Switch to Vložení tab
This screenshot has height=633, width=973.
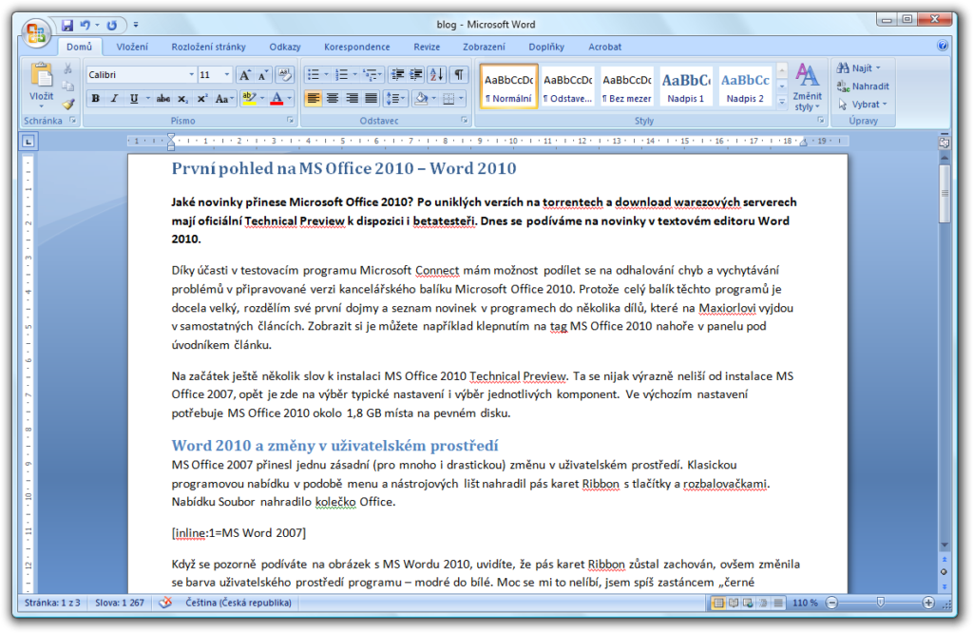coord(132,47)
